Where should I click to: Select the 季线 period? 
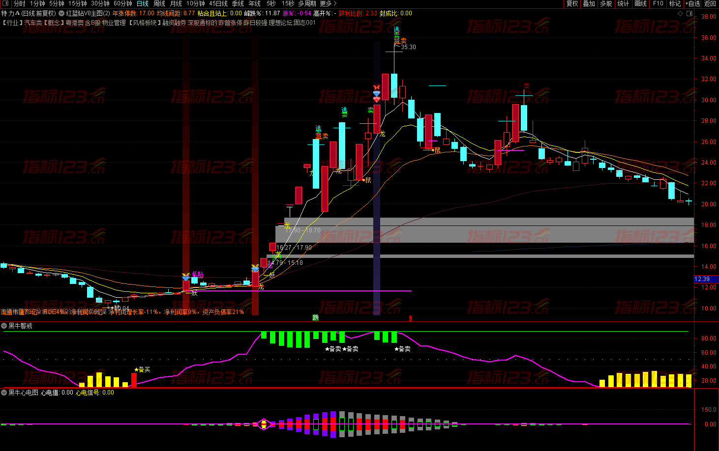(238, 3)
